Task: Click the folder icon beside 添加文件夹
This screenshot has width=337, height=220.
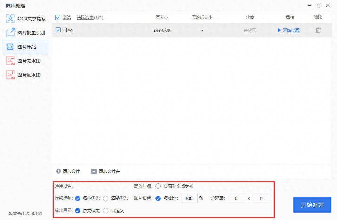Action: (x=94, y=171)
